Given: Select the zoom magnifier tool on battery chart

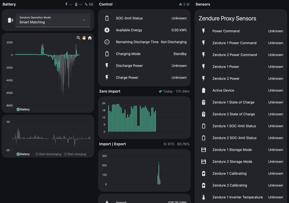Looking at the screenshot, I should point(78,38).
